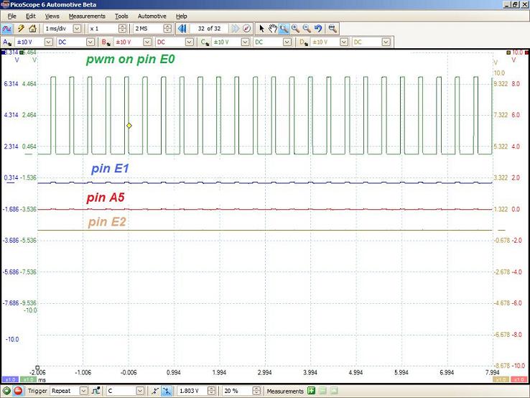530x398 pixels.
Task: Open Channel C DC coupling dropdown
Action: click(287, 42)
